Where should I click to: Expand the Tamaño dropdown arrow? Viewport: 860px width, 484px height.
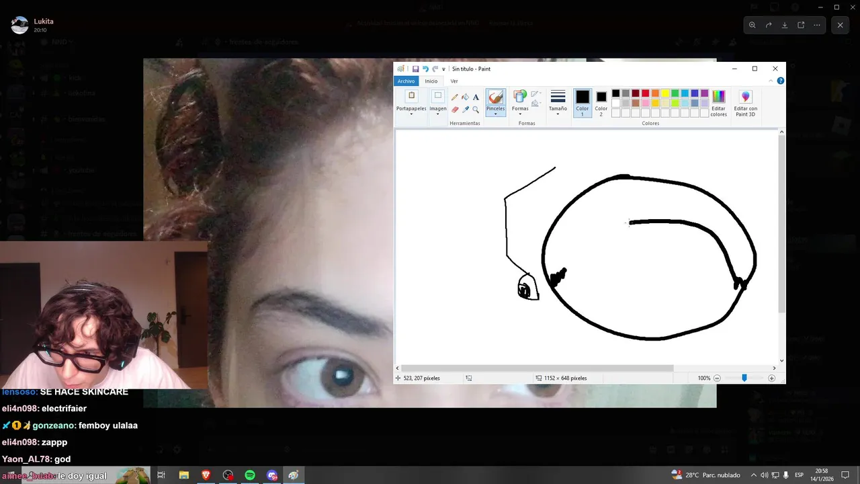tap(558, 114)
